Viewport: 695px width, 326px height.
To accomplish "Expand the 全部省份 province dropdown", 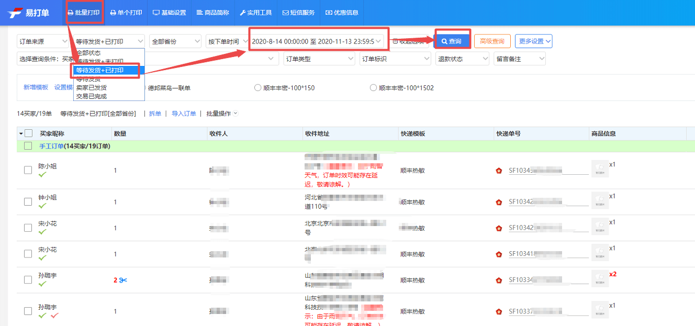I will coord(175,41).
